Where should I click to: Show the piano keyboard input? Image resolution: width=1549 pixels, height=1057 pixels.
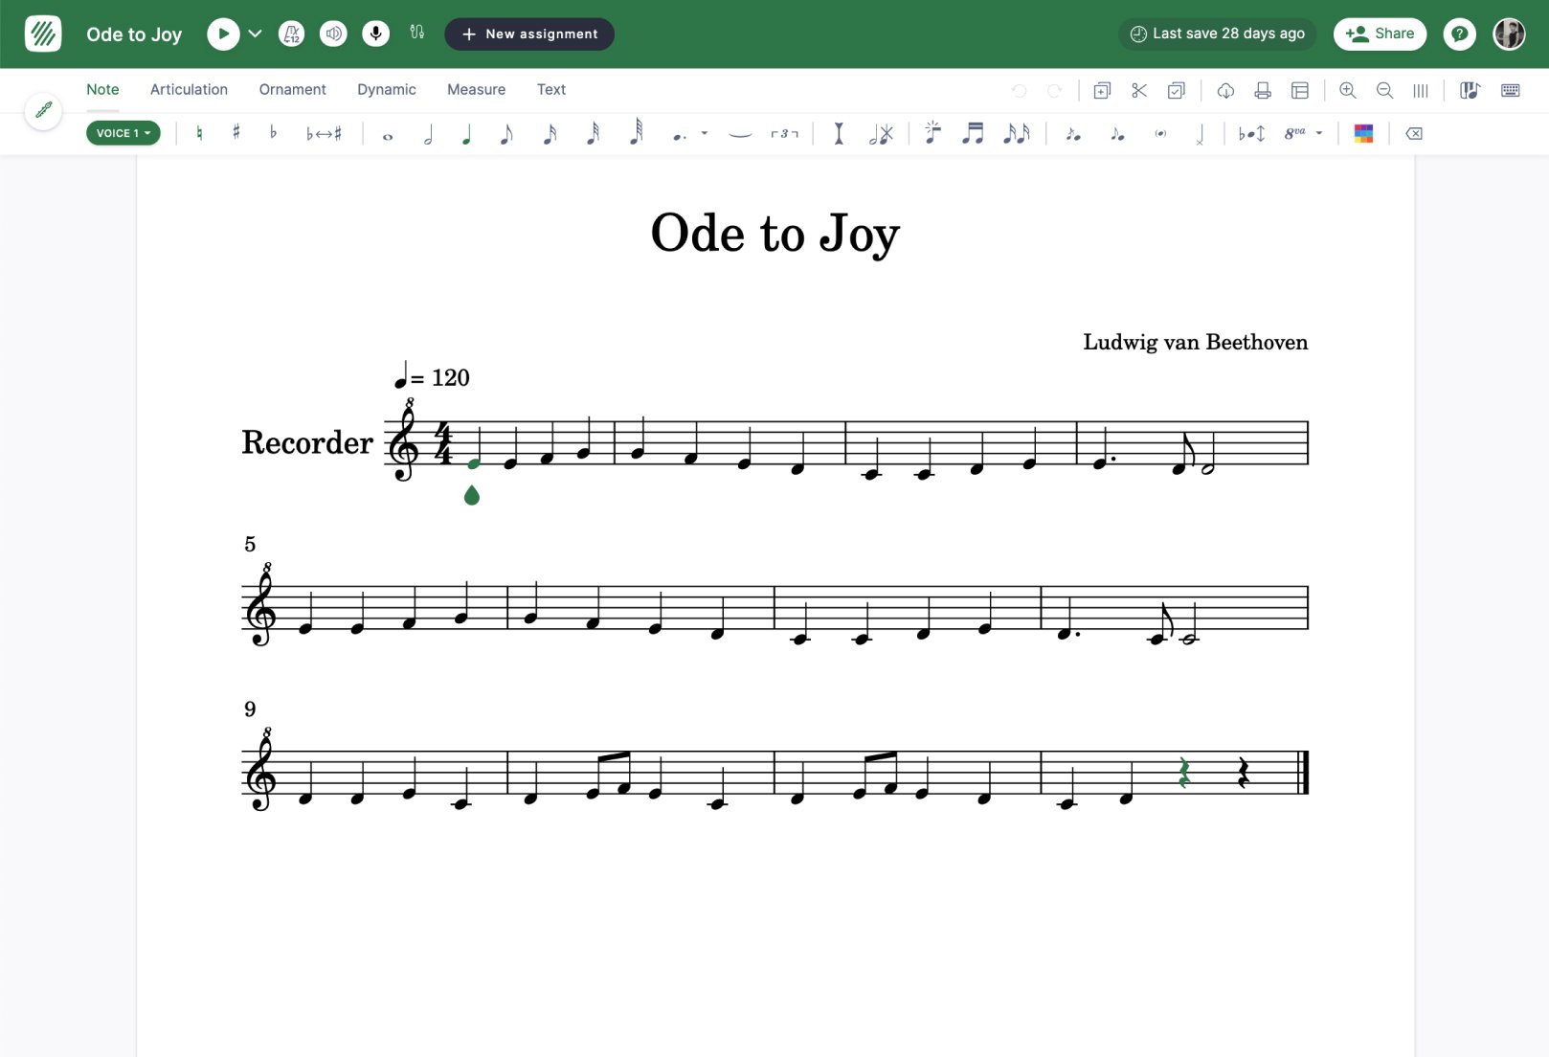click(1470, 91)
